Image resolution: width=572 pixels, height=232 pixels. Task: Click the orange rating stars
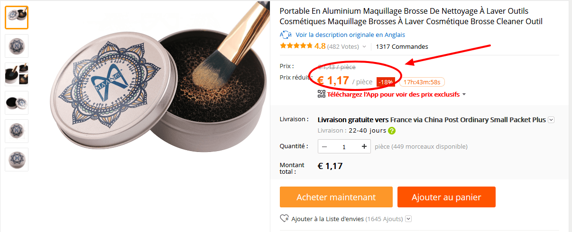pyautogui.click(x=296, y=46)
